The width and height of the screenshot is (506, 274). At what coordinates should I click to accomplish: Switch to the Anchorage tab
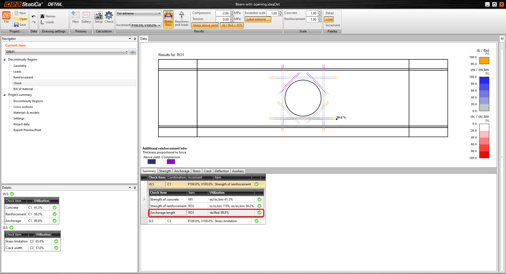[x=182, y=171]
